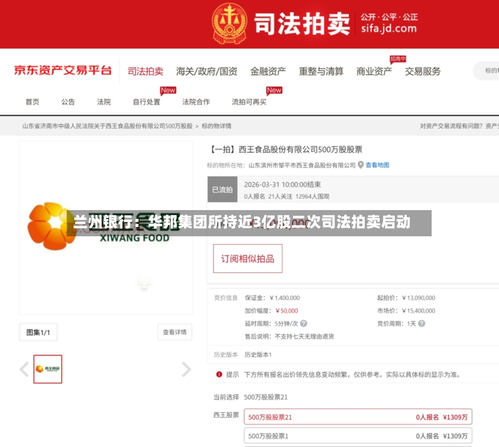The width and height of the screenshot is (499, 447).
Task: Click the map pin location icon
Action: pos(361,165)
